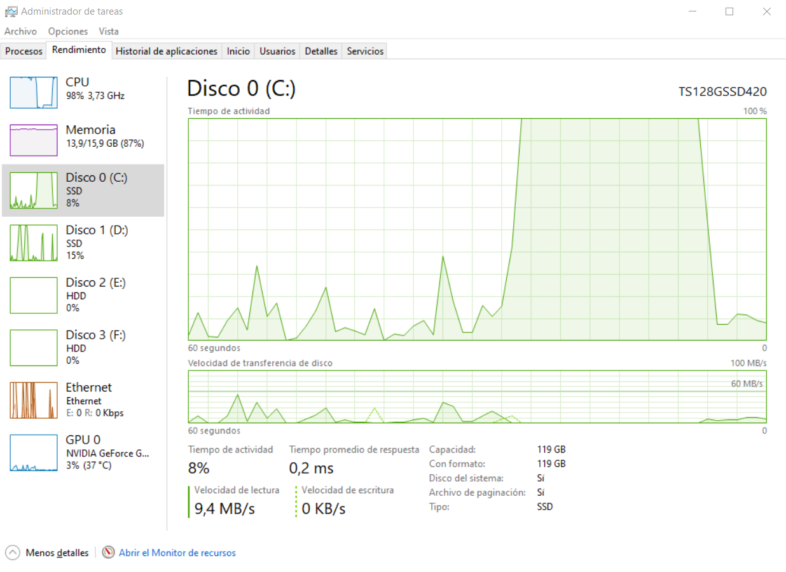786x572 pixels.
Task: Open the Vista menu
Action: 108,31
